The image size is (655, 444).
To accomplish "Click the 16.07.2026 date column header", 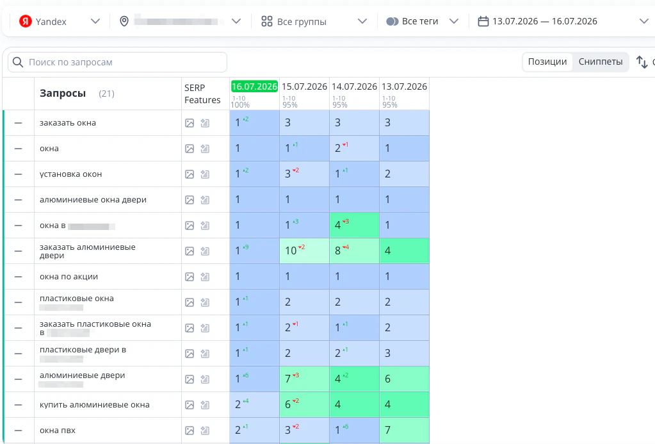I will (x=254, y=86).
